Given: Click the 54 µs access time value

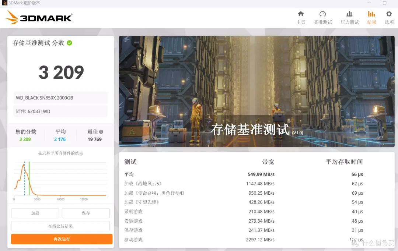Looking at the screenshot, I should tap(357, 202).
